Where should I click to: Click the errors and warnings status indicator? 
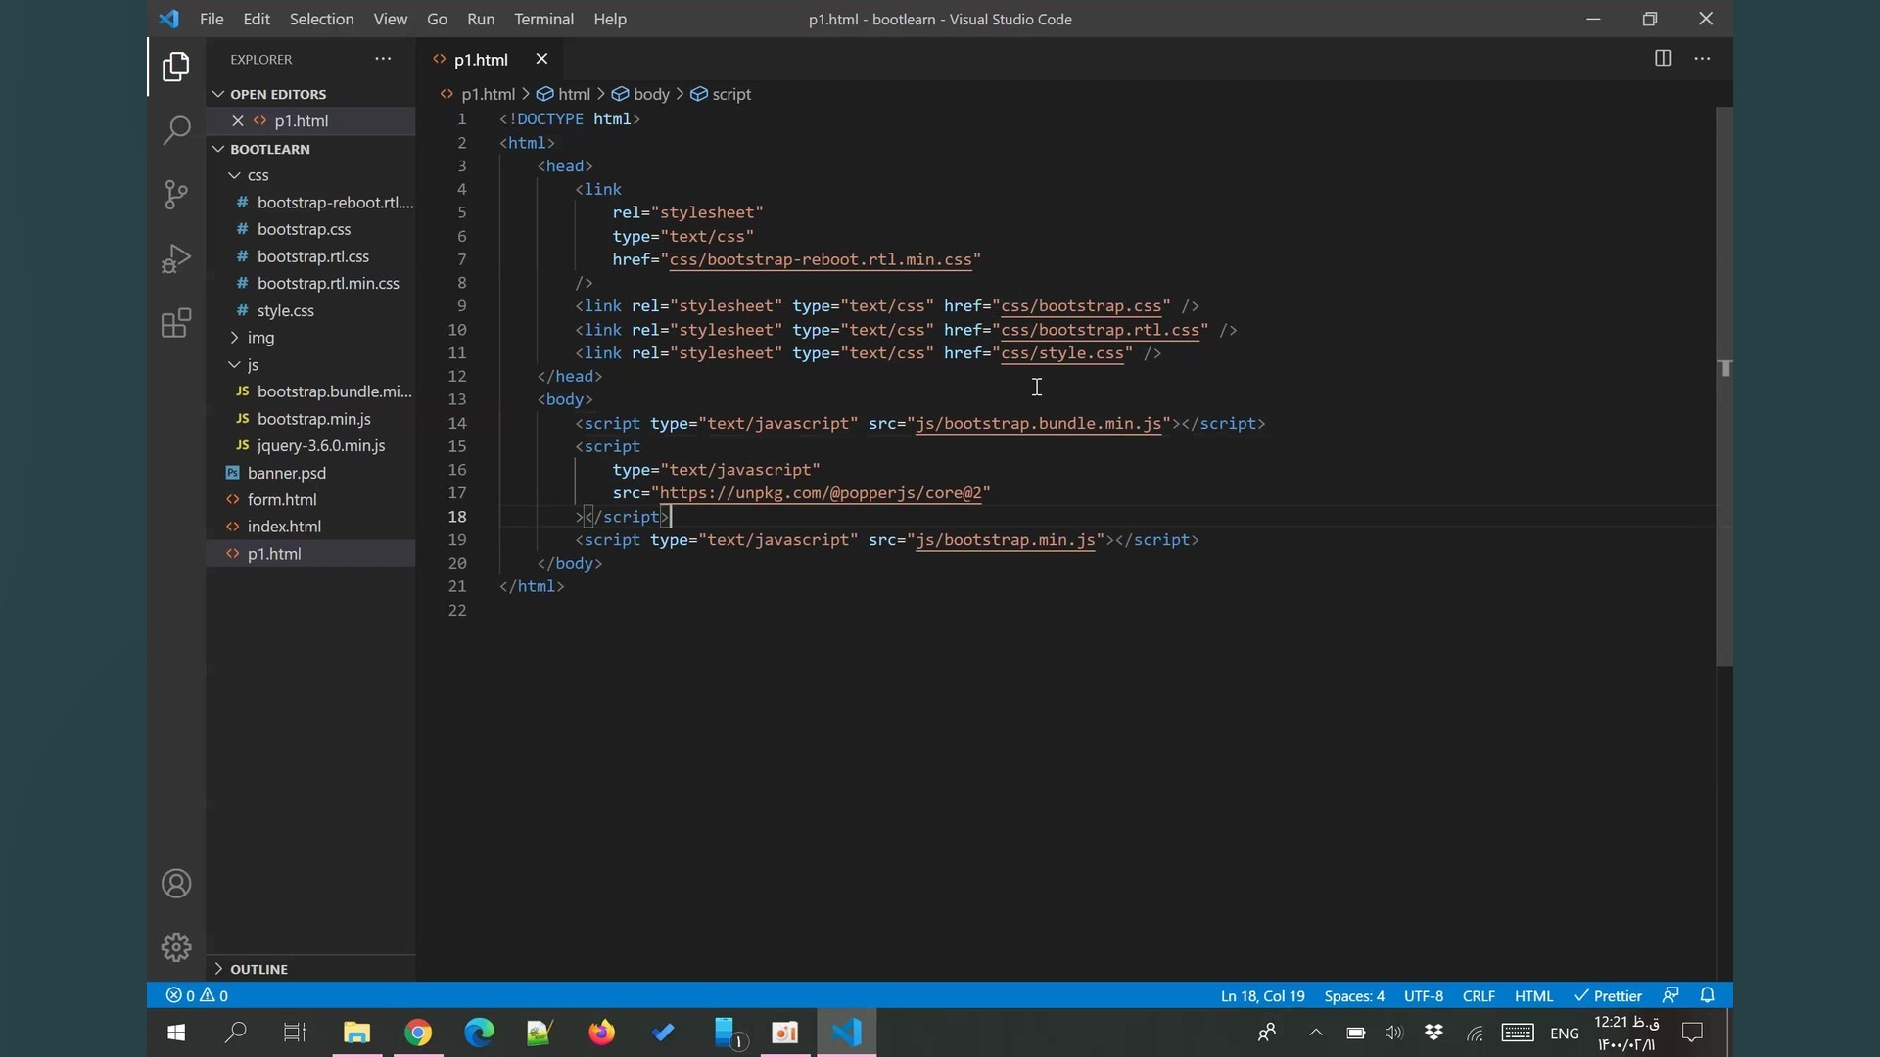click(197, 995)
